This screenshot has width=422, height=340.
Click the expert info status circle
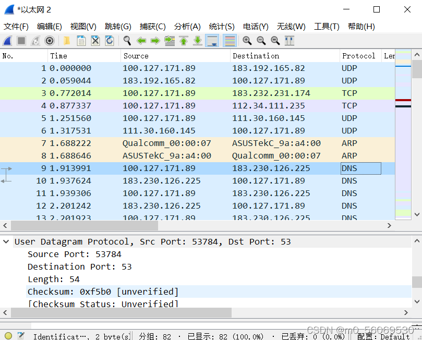8,336
